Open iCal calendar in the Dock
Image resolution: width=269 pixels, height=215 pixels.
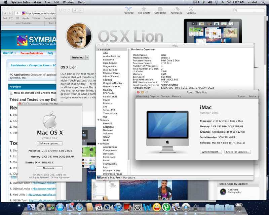[x=99, y=208]
